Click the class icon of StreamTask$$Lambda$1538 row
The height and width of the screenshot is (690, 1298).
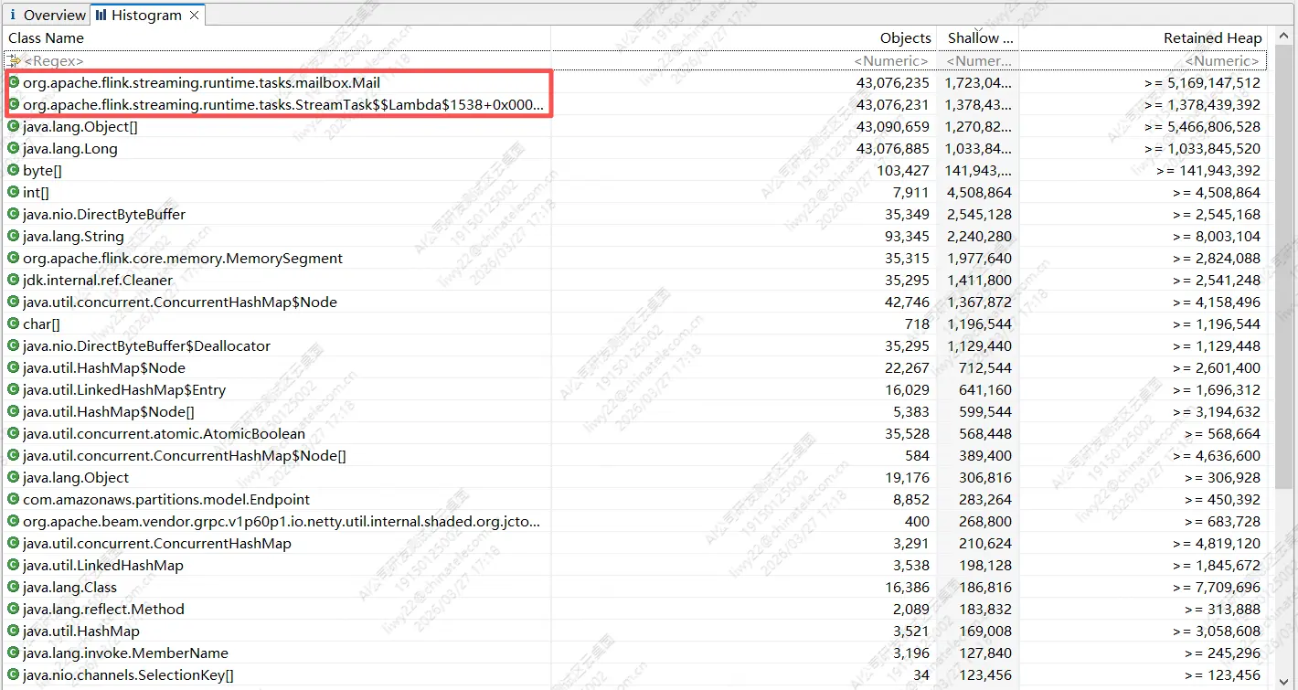click(x=14, y=104)
